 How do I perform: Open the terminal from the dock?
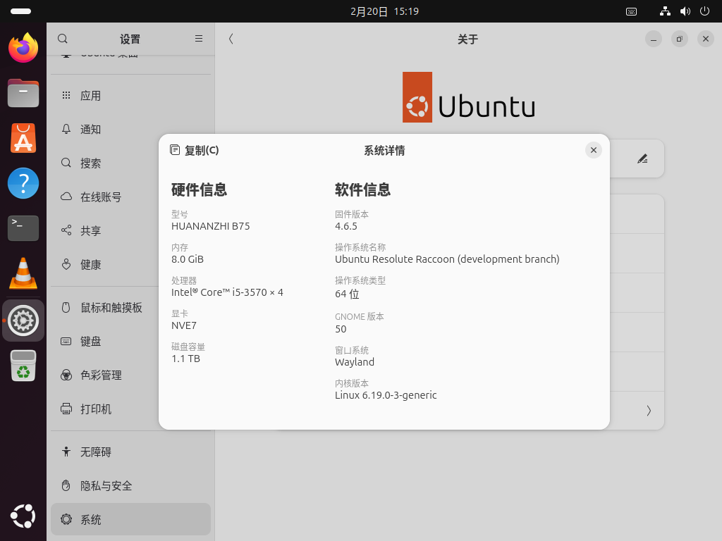(x=23, y=228)
